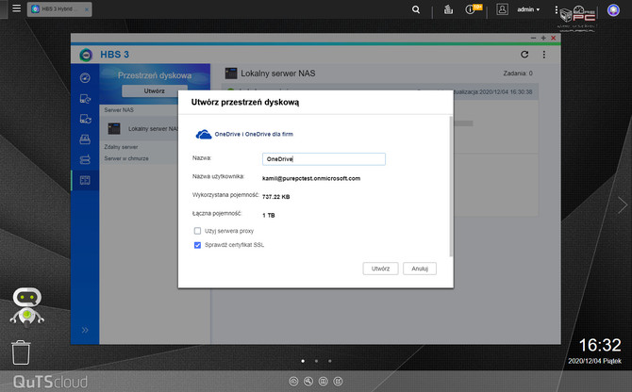Click the HBS 3 app logo
632x392 pixels.
click(86, 55)
